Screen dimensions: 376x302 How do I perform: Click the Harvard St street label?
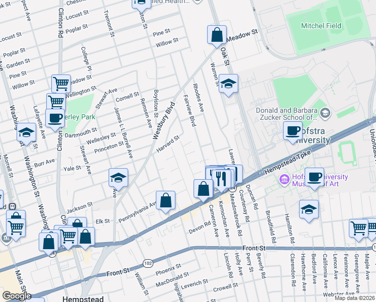[x=168, y=144]
